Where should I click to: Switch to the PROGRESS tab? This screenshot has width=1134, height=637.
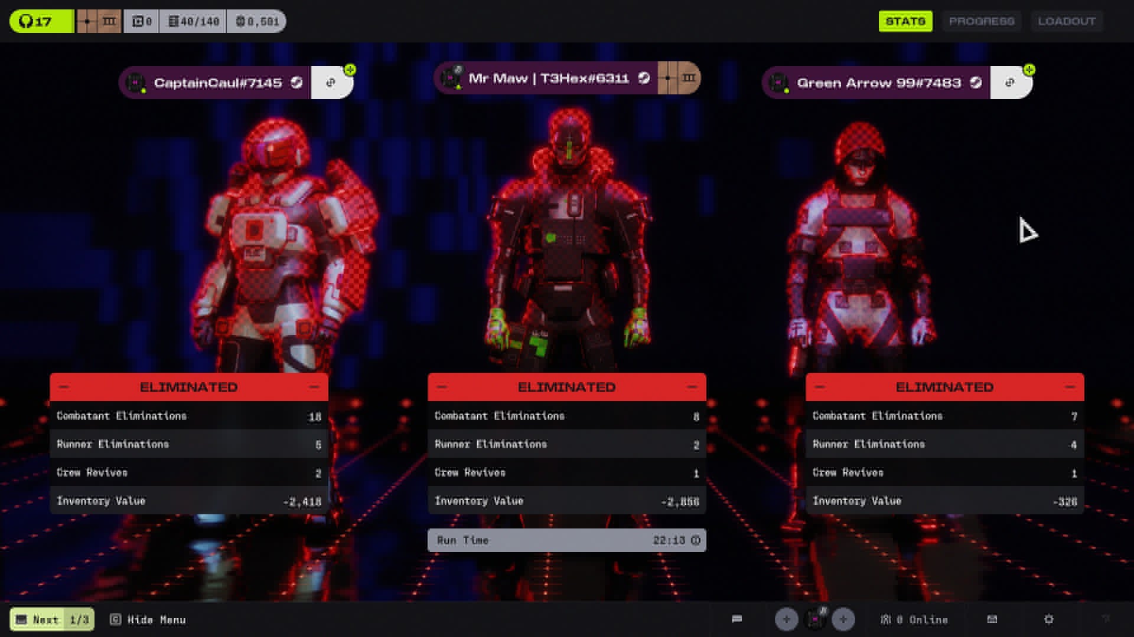click(x=981, y=21)
